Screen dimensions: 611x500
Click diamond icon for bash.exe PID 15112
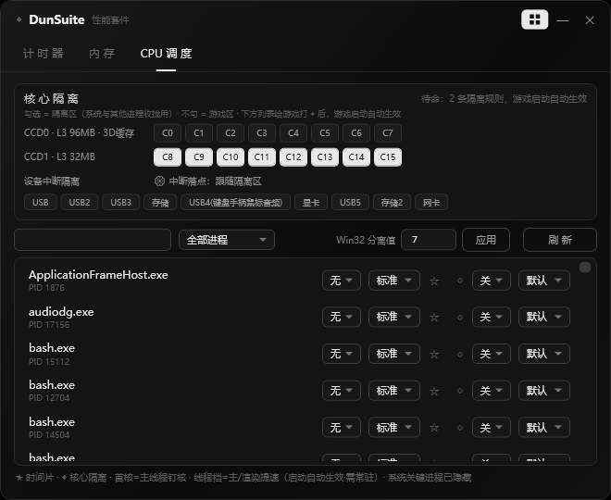coord(460,355)
